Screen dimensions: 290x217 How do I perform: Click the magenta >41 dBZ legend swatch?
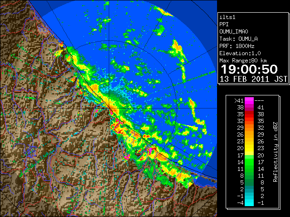(249, 100)
